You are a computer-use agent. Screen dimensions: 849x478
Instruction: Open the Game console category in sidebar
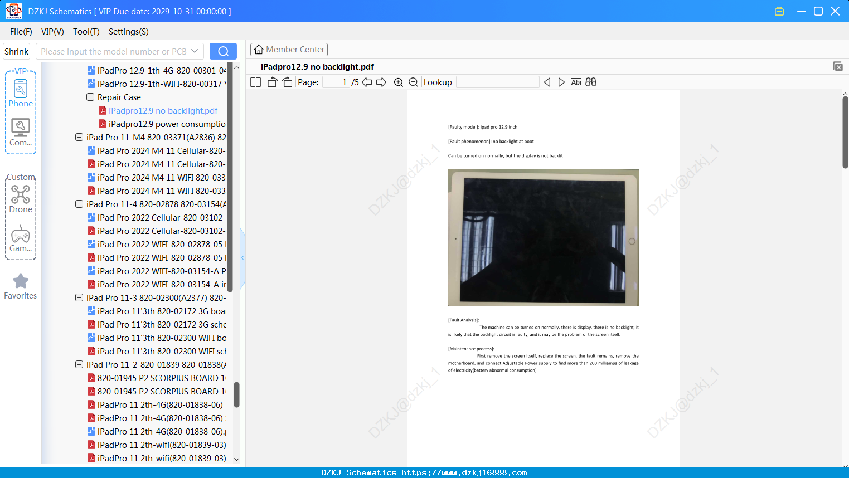click(x=21, y=238)
